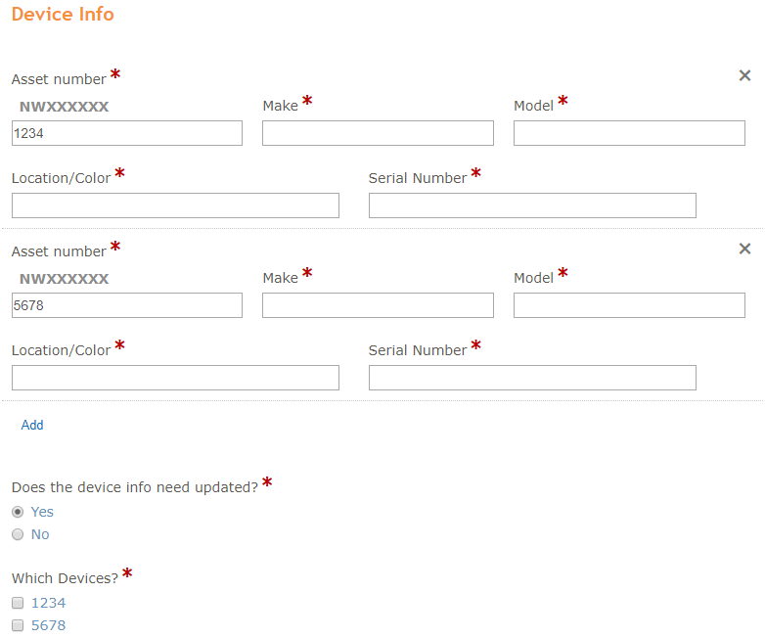The height and width of the screenshot is (638, 765).
Task: Click the Add link to add device
Action: pyautogui.click(x=32, y=425)
